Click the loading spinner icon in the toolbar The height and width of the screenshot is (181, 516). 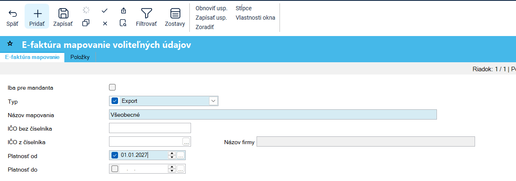tap(86, 11)
